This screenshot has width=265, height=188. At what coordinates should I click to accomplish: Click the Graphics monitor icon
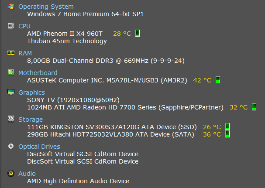11,92
